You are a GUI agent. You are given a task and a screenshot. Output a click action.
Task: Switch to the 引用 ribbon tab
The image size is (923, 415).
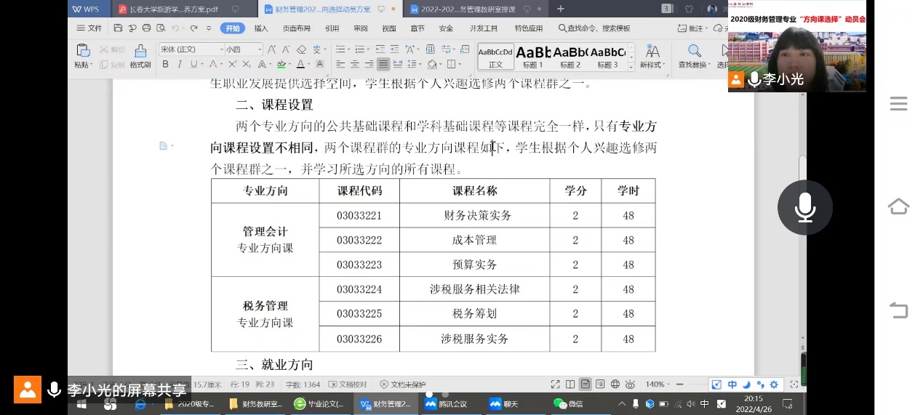point(332,28)
